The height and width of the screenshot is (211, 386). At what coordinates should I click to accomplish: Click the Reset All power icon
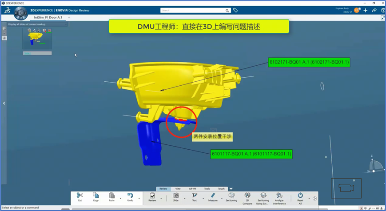(x=300, y=195)
